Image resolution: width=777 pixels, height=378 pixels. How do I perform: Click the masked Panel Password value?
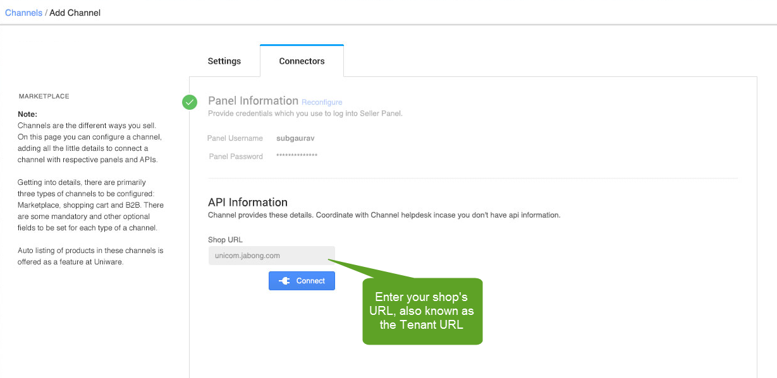point(297,157)
